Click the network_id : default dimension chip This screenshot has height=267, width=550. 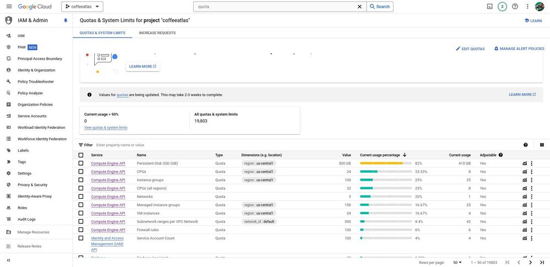tap(259, 222)
